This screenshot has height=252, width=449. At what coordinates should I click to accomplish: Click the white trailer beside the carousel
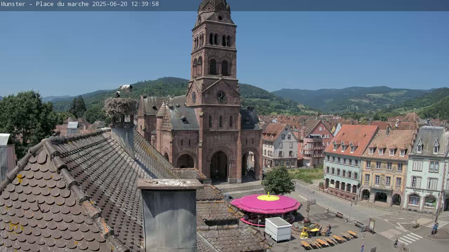pyautogui.click(x=278, y=229)
